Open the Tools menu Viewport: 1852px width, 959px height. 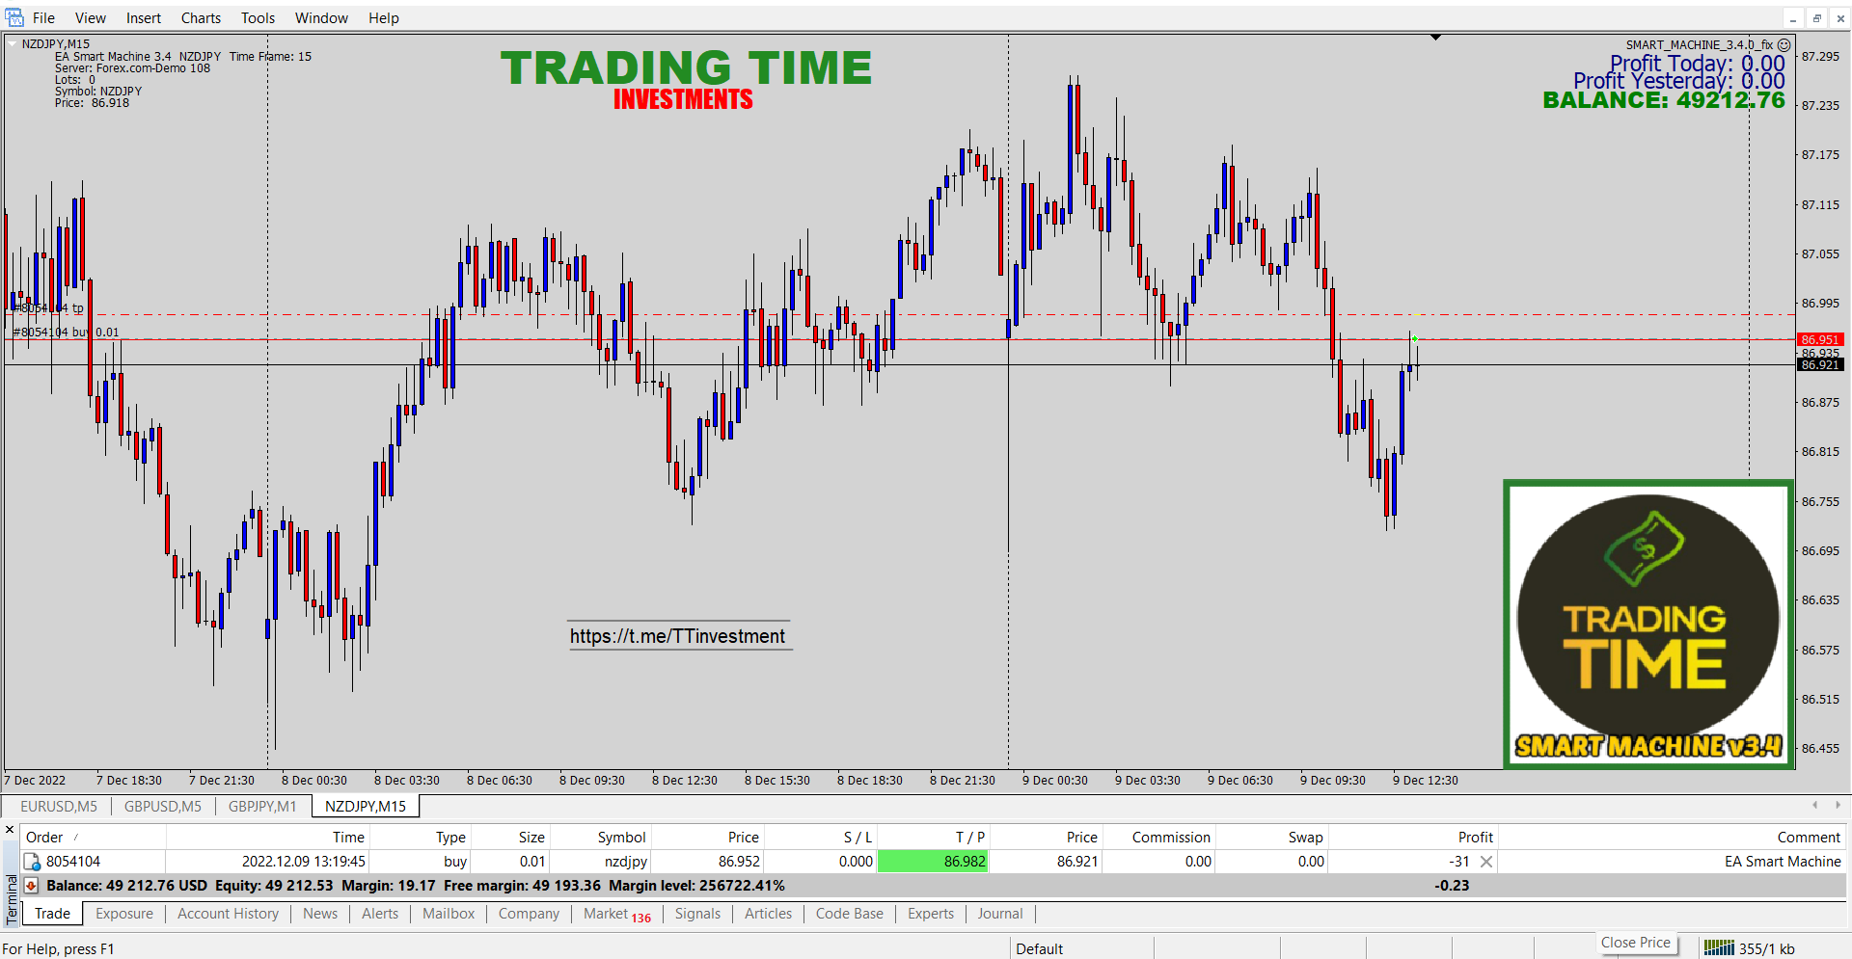(258, 18)
